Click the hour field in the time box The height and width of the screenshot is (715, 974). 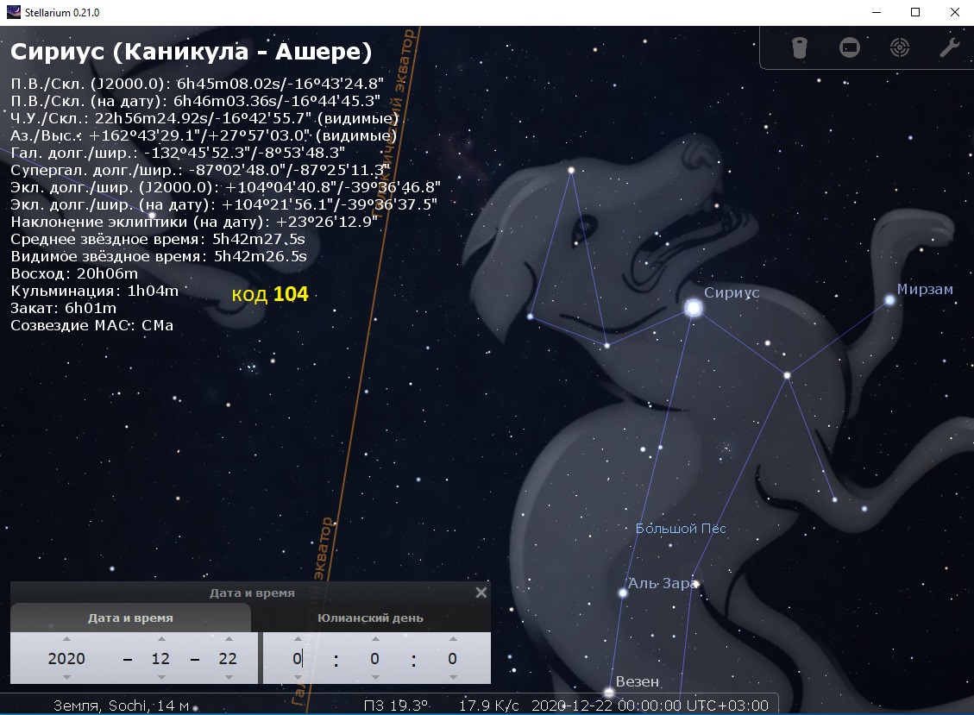click(x=298, y=658)
